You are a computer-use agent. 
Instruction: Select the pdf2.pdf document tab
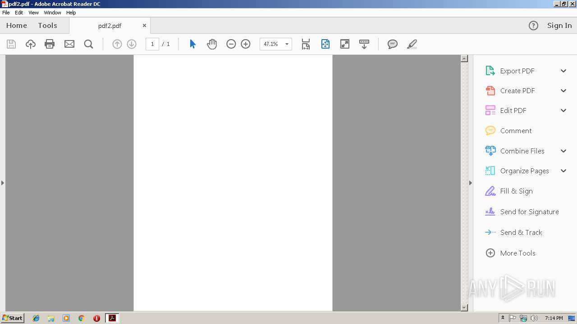pos(110,26)
